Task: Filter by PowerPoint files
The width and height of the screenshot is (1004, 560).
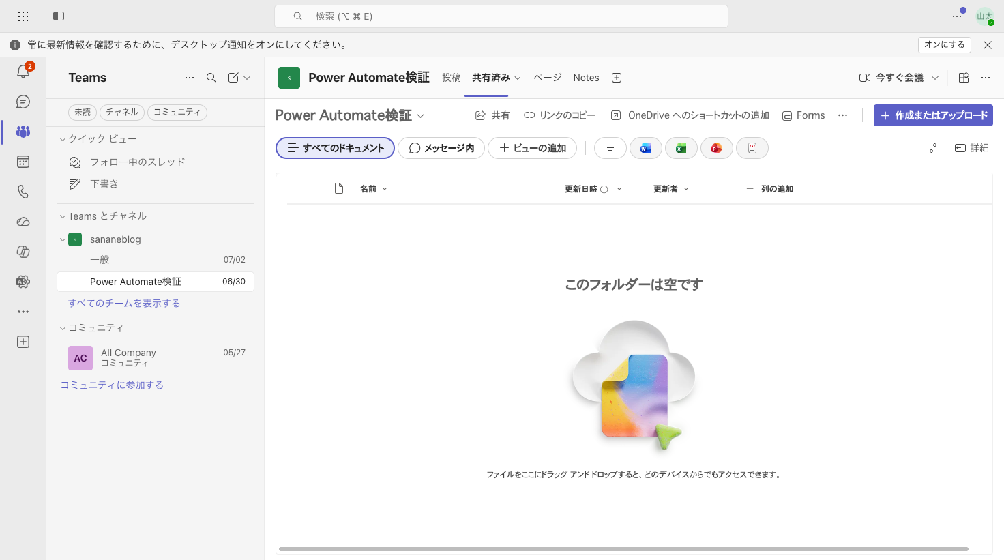Action: point(717,148)
